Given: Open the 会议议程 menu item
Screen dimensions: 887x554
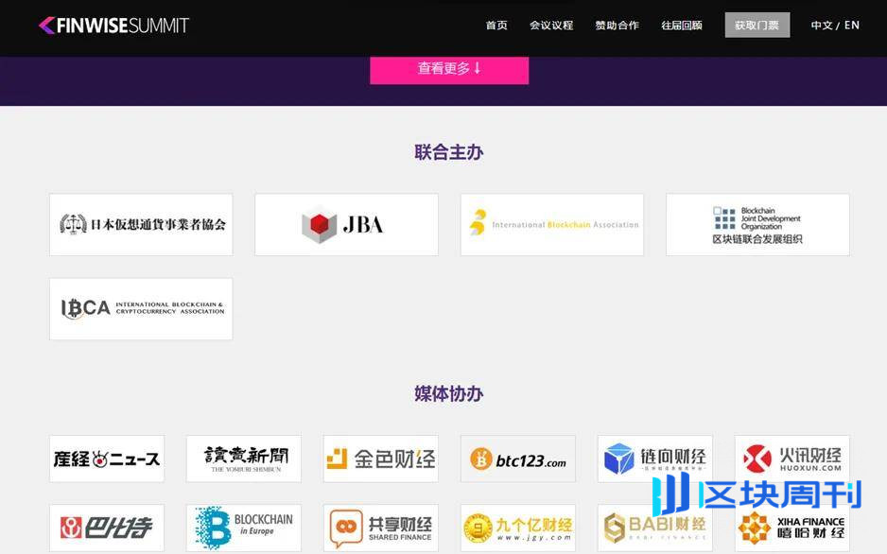Looking at the screenshot, I should click(551, 26).
